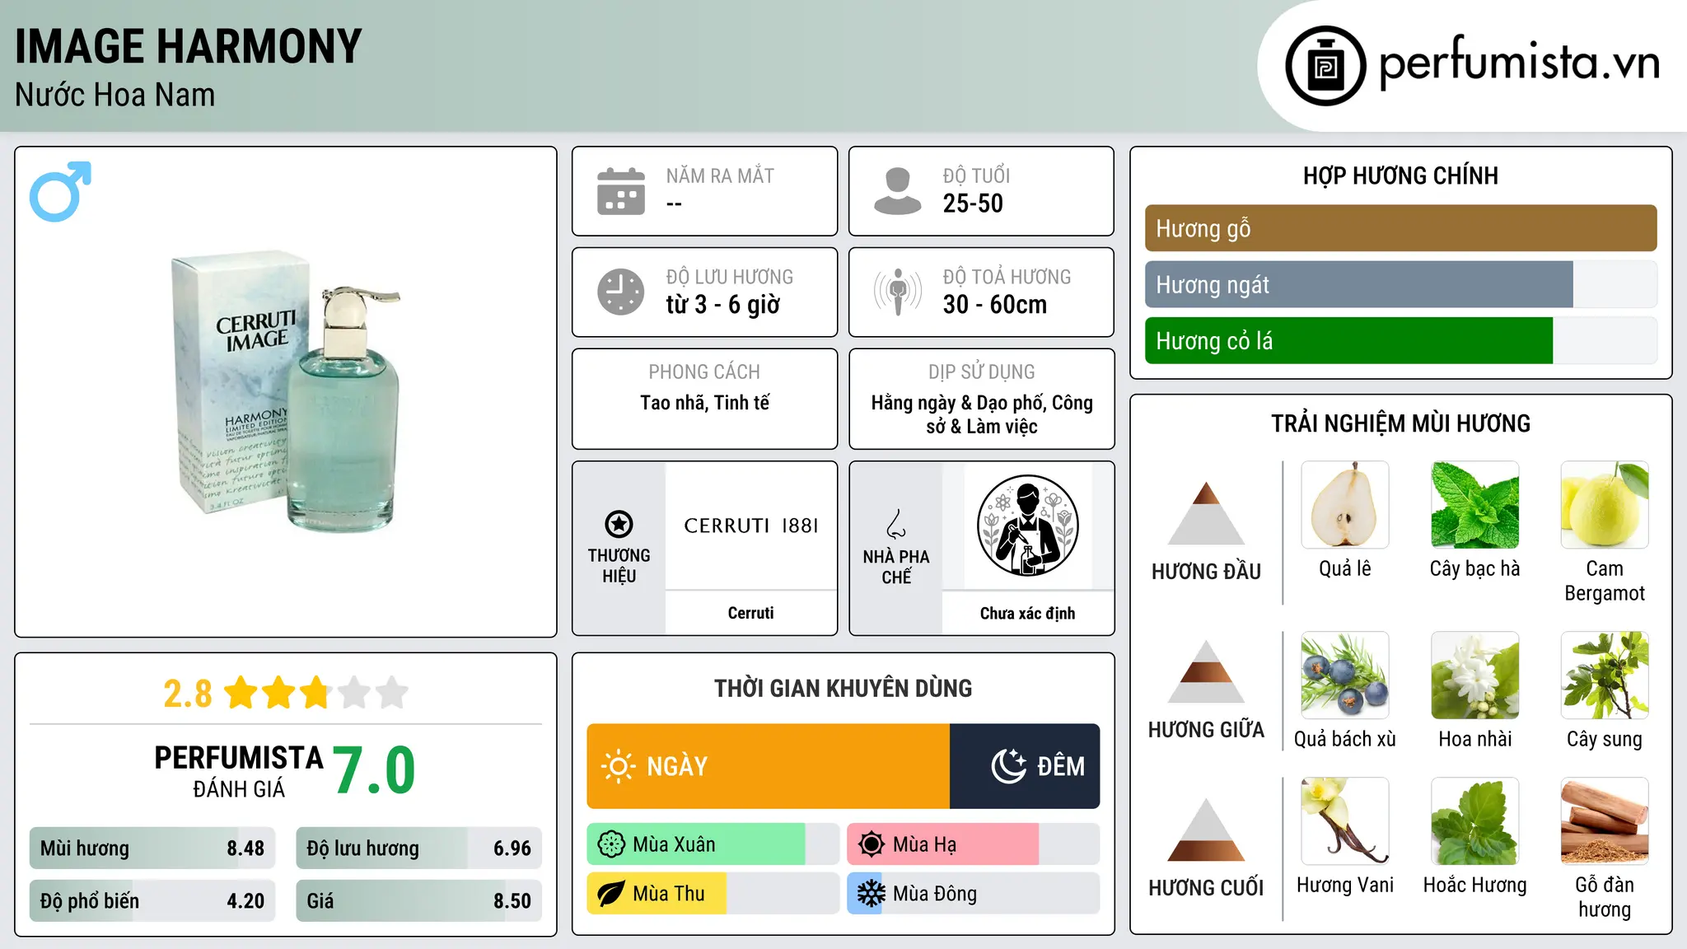Click the Giá score bar
Screen dimensions: 1687x949
click(x=418, y=900)
